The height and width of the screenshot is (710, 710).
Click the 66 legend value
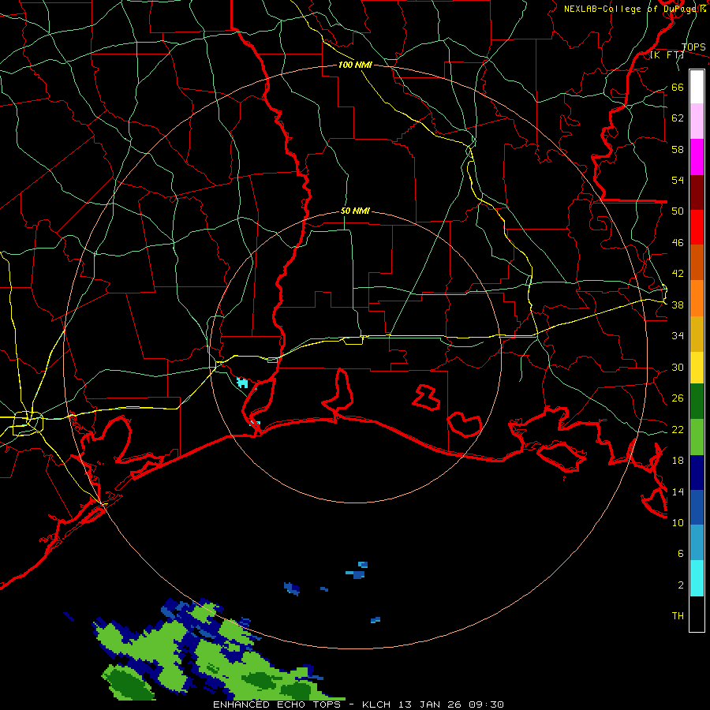point(678,88)
